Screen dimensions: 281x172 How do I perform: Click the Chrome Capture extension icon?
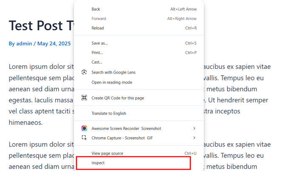click(x=84, y=138)
